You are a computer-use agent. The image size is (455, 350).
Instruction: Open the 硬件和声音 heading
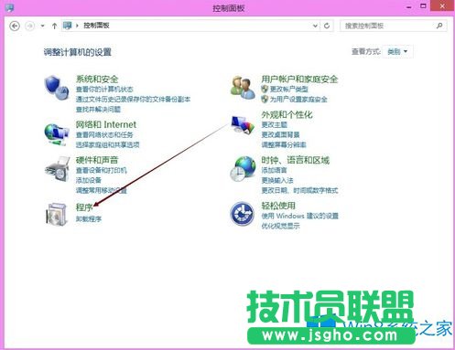coord(97,160)
